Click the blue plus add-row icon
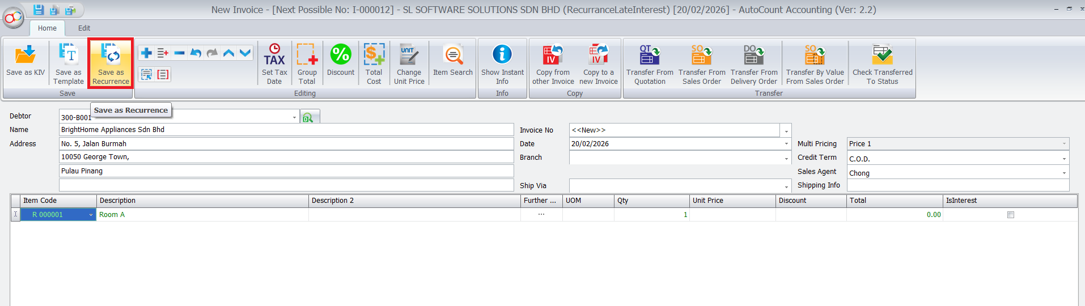 [146, 53]
